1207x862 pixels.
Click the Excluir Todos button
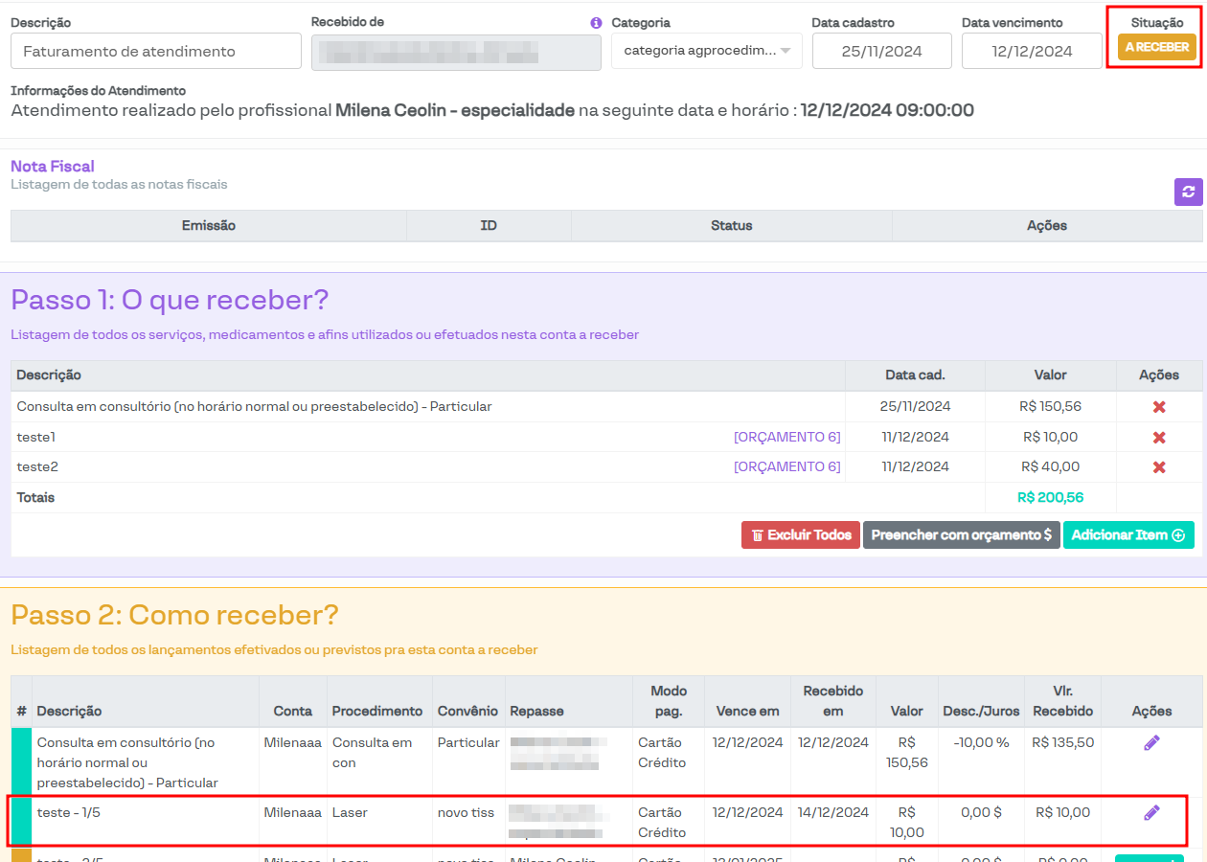point(800,535)
